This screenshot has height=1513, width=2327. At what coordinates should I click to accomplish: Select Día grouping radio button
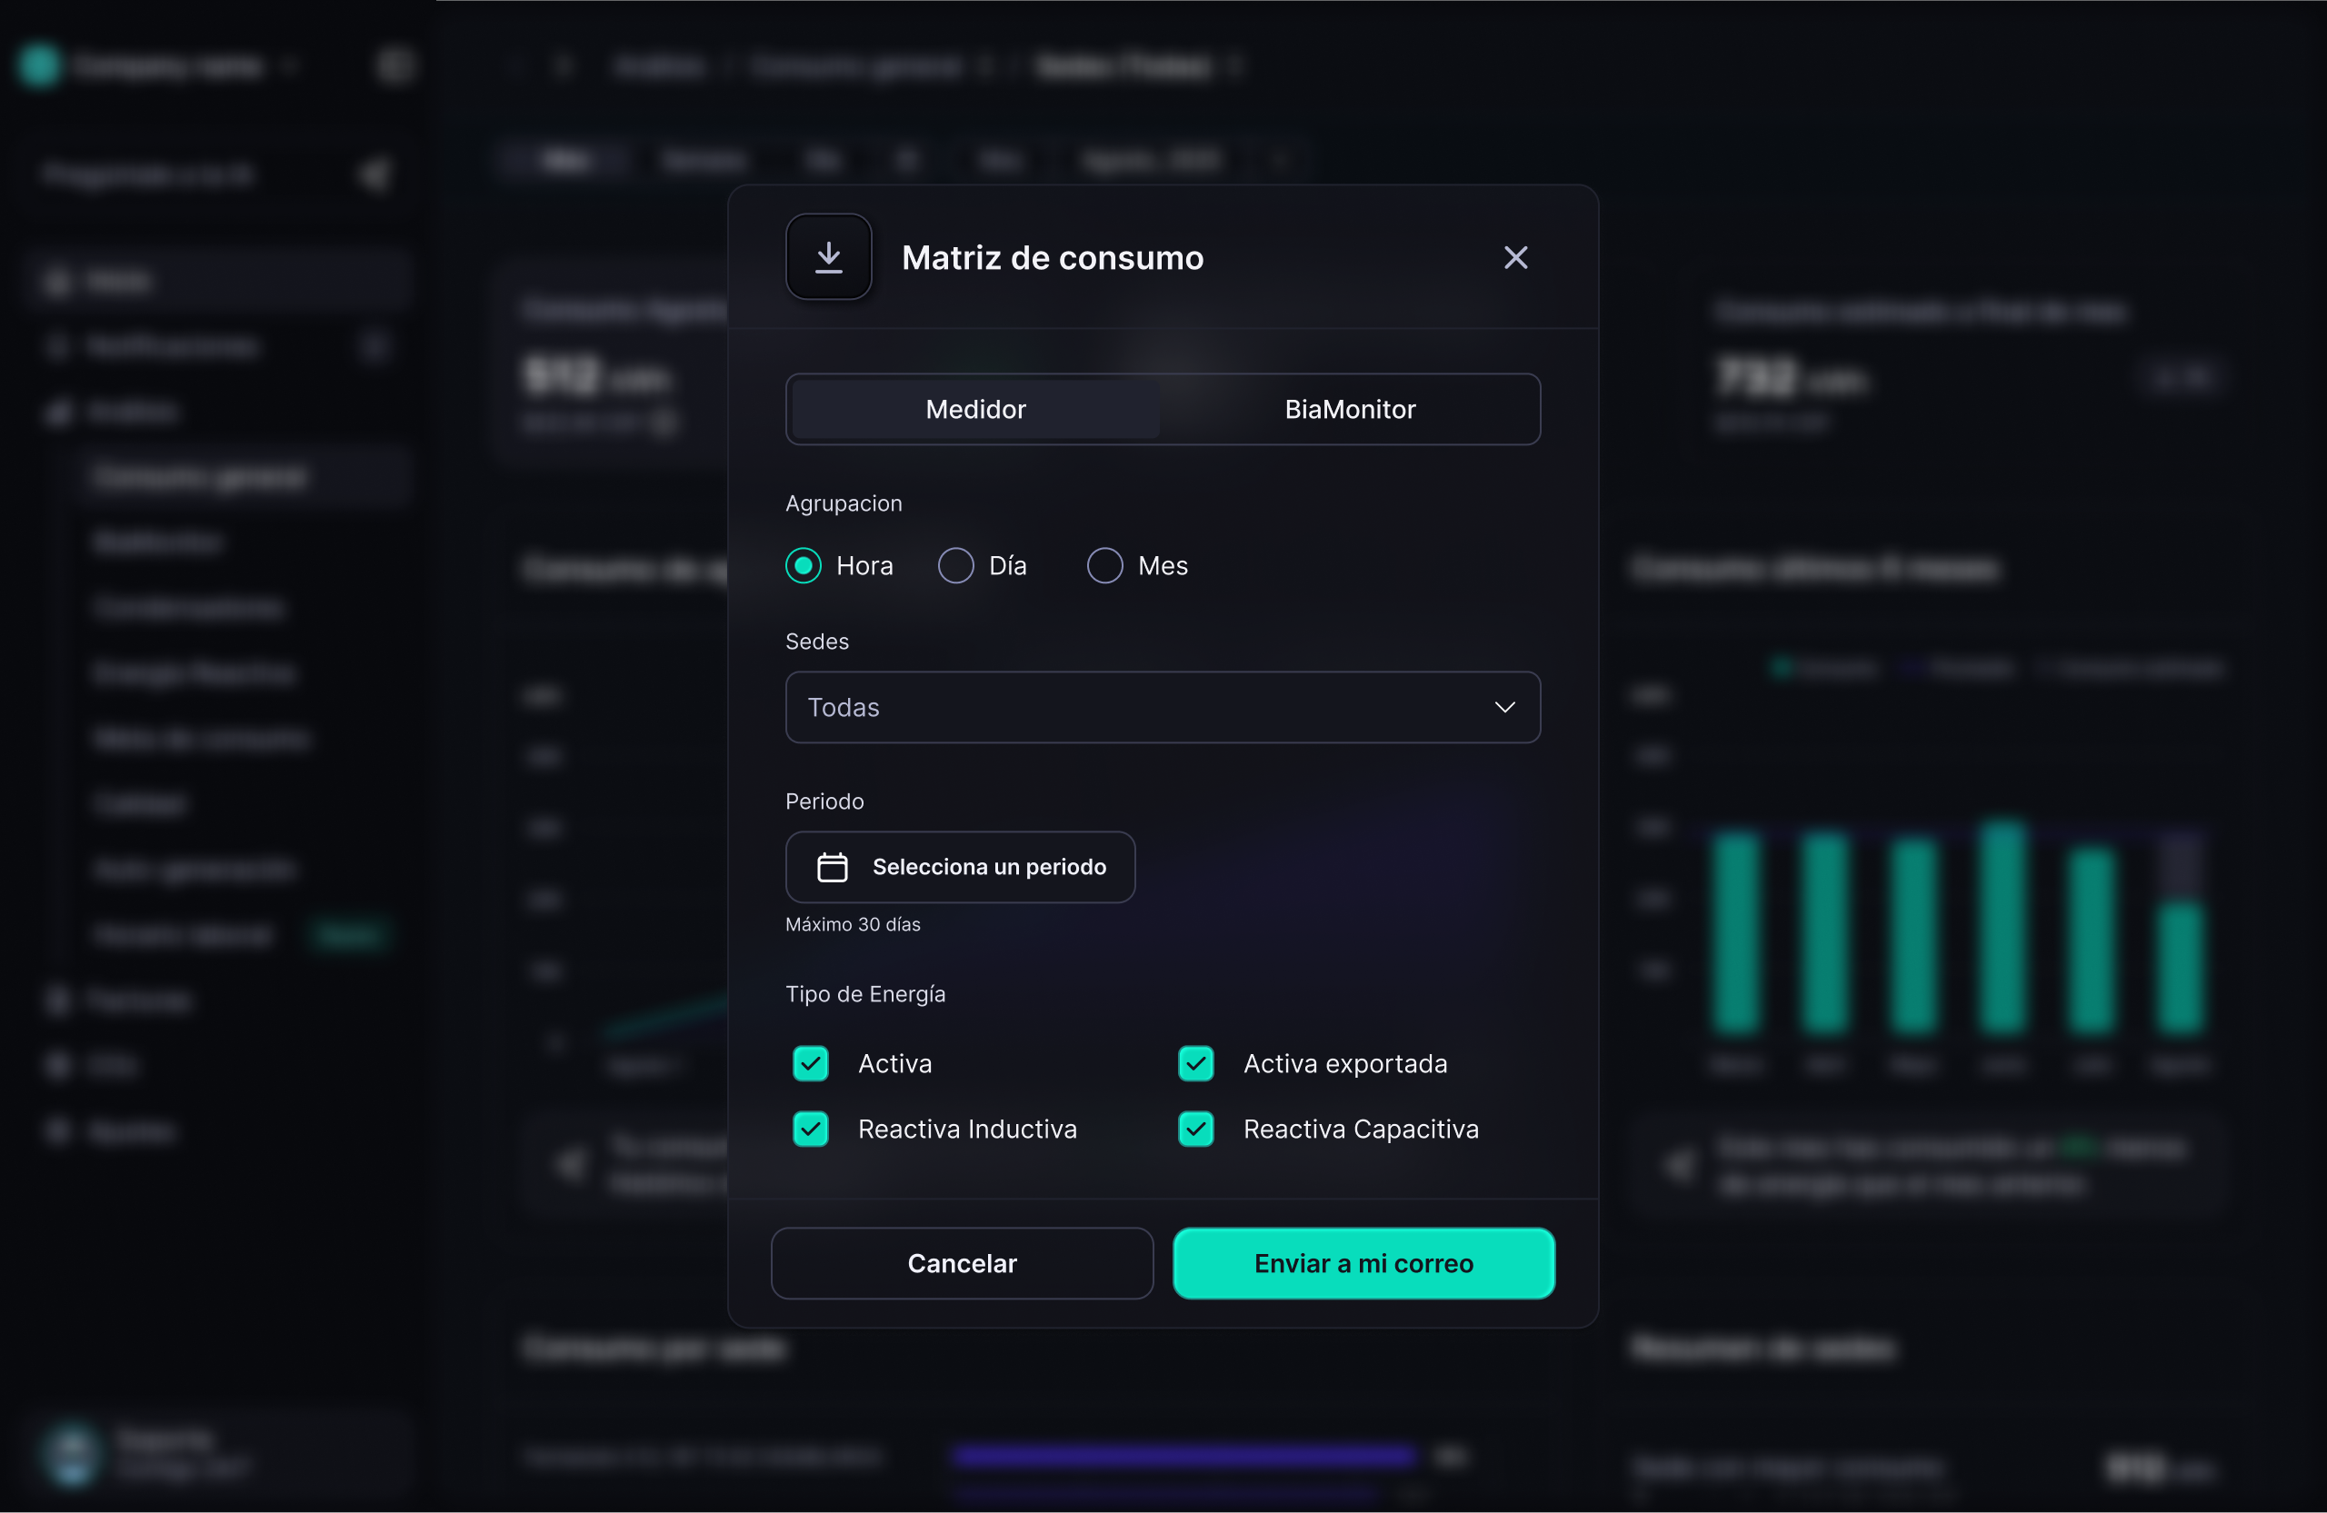tap(955, 565)
